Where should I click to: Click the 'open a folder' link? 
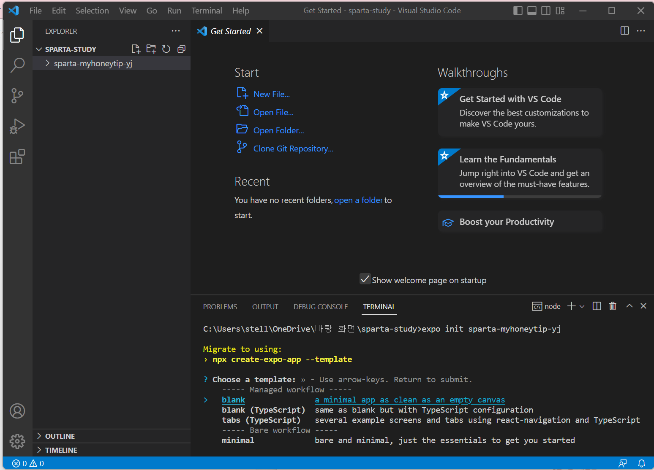(x=358, y=200)
